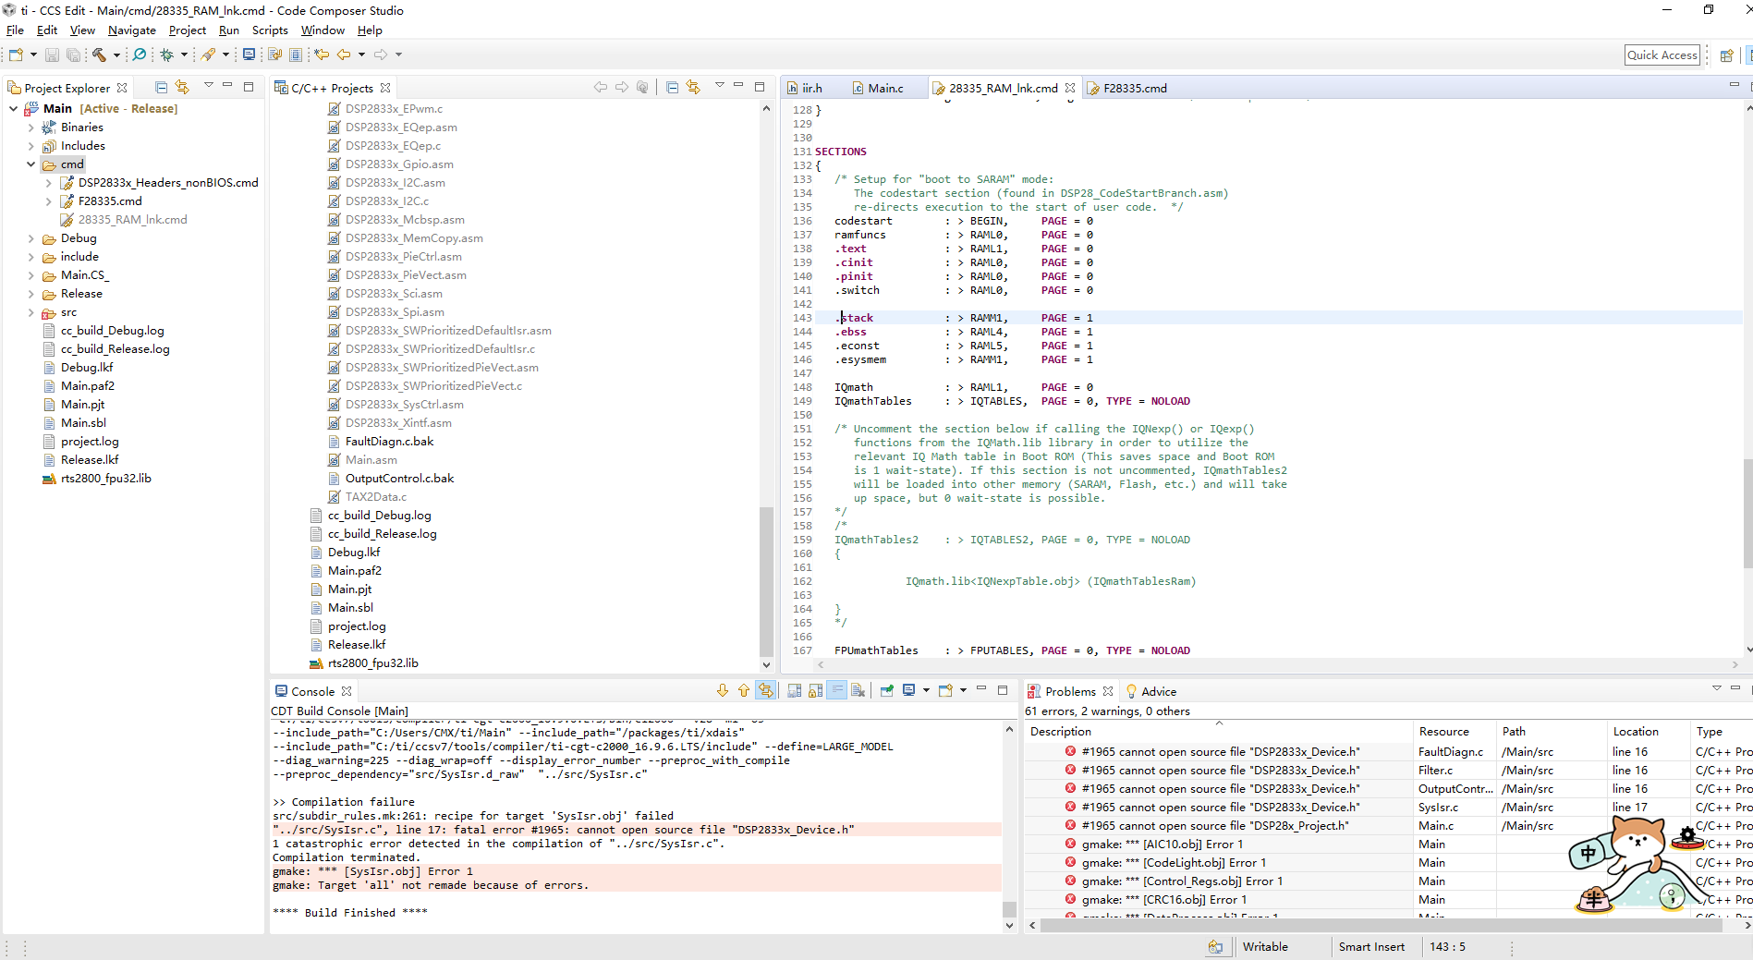Viewport: 1753px width, 960px height.
Task: Toggle Word Wrap in Console toolbar
Action: [x=836, y=691]
